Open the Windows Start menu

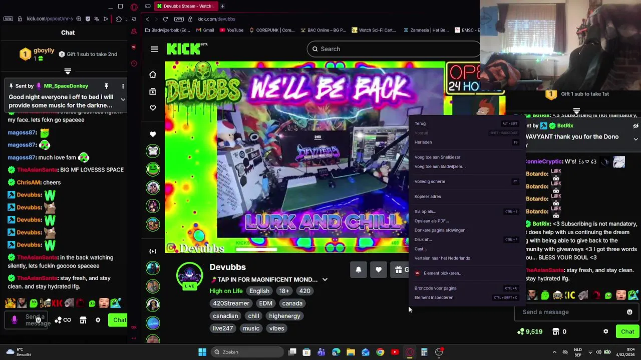(x=202, y=352)
